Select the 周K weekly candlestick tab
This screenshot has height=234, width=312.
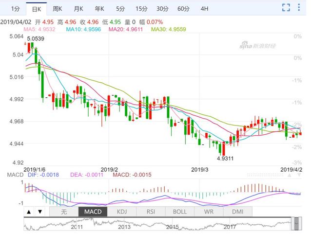(x=58, y=9)
